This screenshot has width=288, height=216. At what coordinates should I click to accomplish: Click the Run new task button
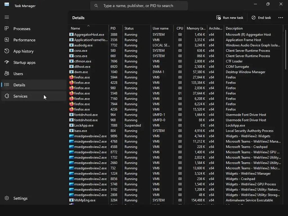tap(230, 18)
